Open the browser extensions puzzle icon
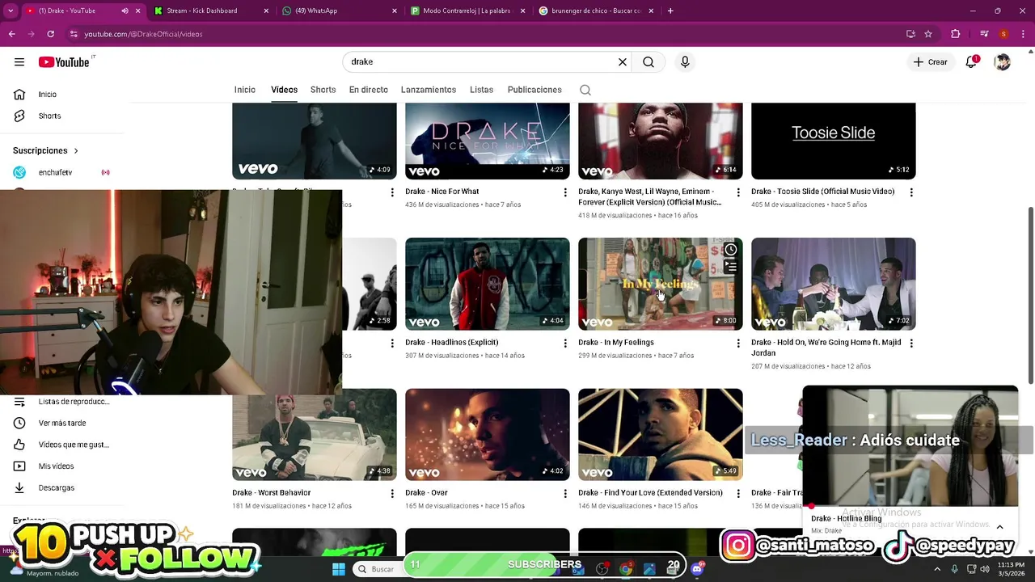 click(x=956, y=34)
